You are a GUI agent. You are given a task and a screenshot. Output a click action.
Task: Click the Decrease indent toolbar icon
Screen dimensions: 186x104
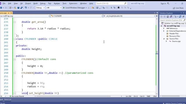(111, 8)
